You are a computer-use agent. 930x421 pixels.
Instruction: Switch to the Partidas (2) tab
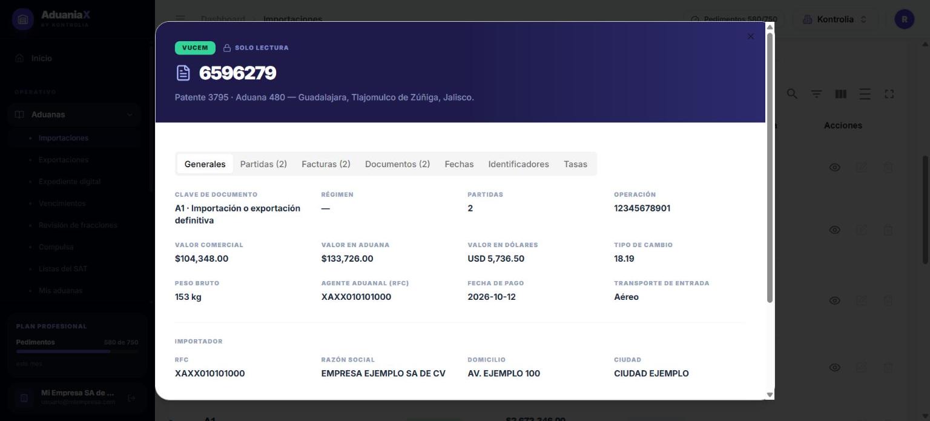[x=263, y=164]
